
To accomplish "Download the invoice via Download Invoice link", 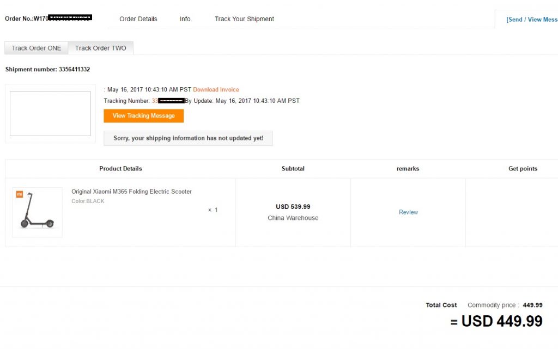I will coord(216,89).
